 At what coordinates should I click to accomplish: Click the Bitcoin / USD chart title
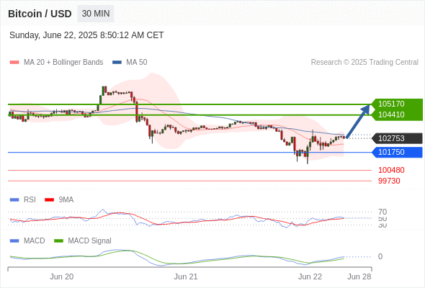coord(40,14)
